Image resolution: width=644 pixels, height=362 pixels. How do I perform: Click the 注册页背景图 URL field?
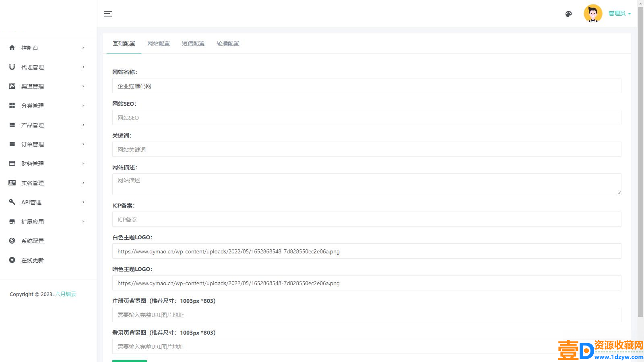pyautogui.click(x=367, y=315)
